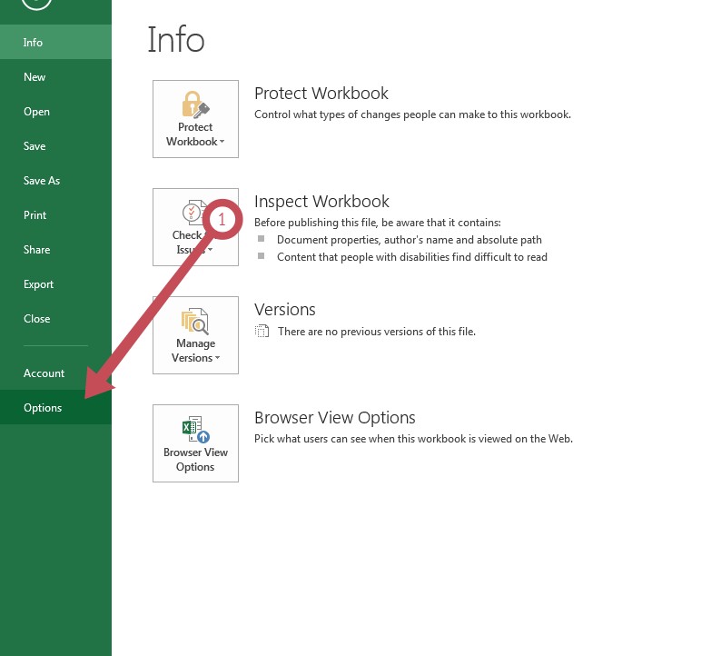Open the Account page

(55, 373)
